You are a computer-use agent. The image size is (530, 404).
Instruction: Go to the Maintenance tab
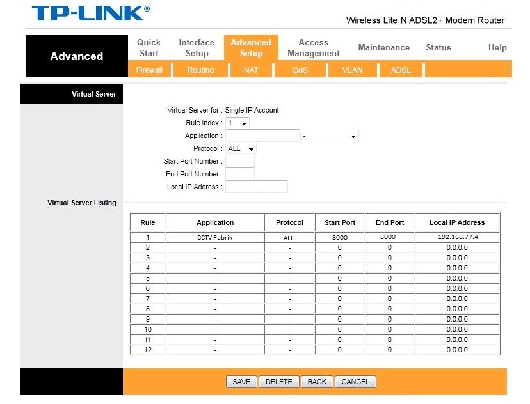(383, 48)
